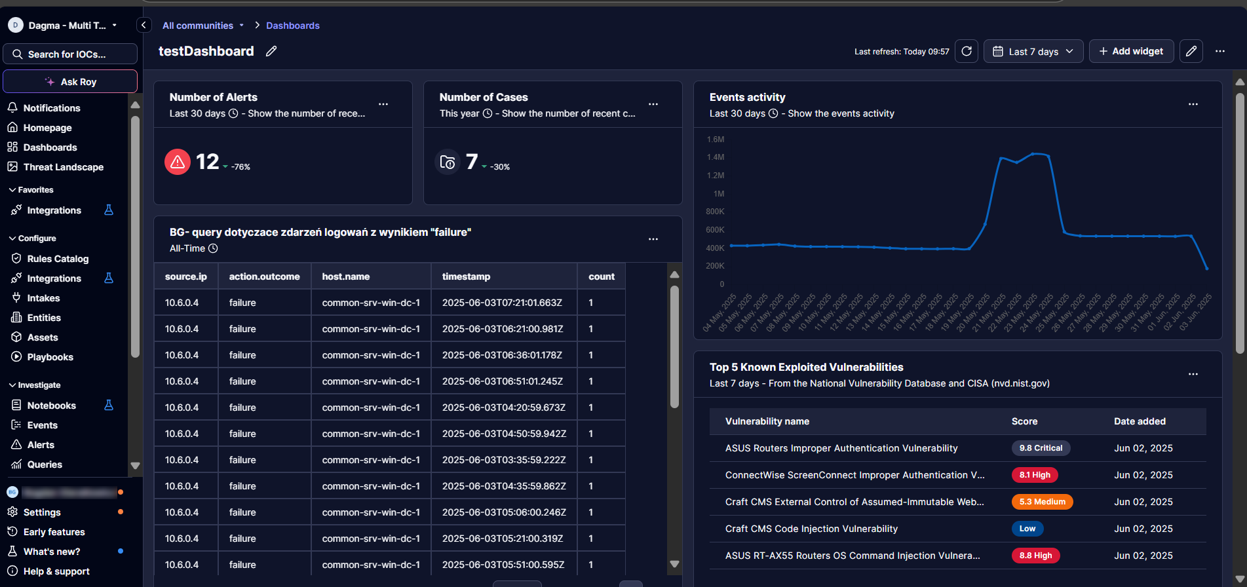
Task: Collapse the left sidebar with arrow icon
Action: click(144, 26)
